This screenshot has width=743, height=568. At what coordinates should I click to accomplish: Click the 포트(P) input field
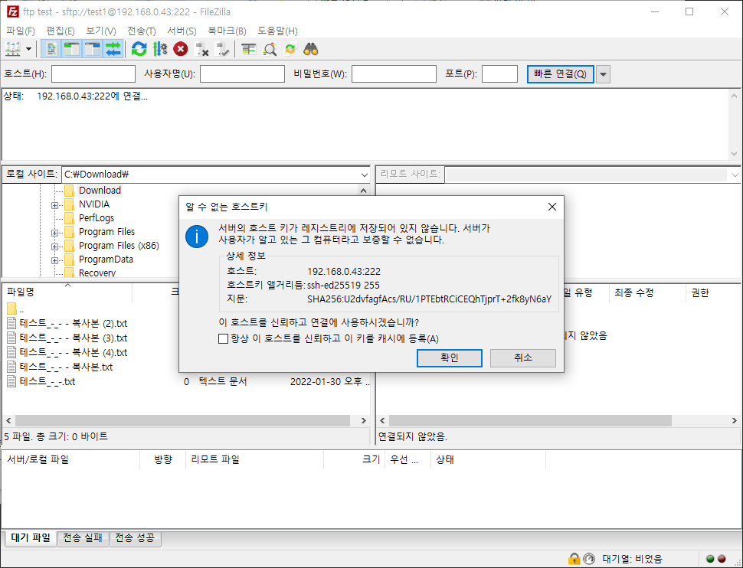coord(499,74)
